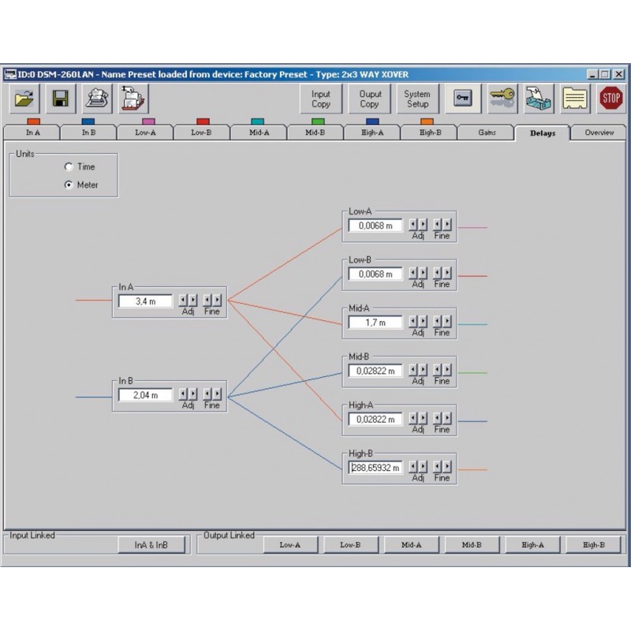Increase High-B delay with Fine right arrow
The image size is (631, 631).
(446, 466)
